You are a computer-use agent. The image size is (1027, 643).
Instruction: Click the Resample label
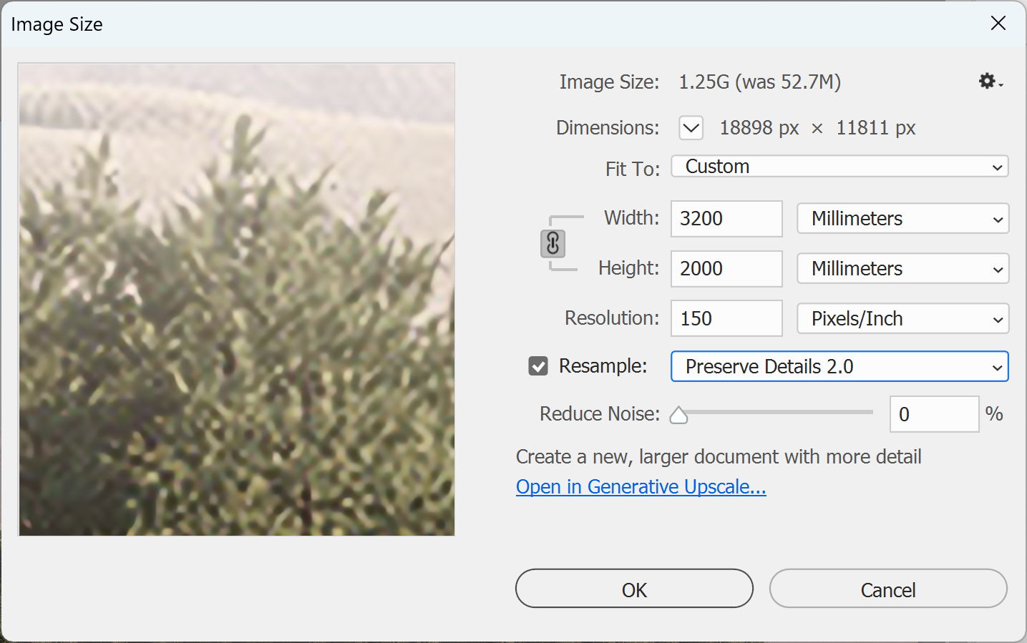(x=603, y=366)
